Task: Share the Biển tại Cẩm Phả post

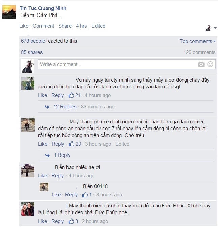Action: pos(65,26)
